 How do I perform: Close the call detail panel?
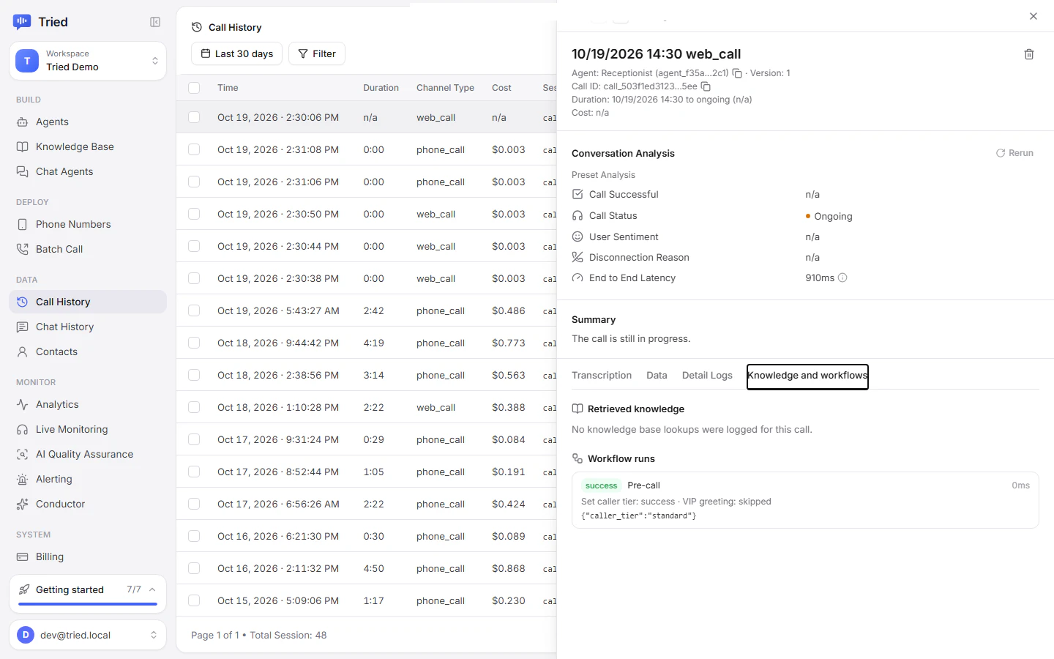[x=1034, y=16]
